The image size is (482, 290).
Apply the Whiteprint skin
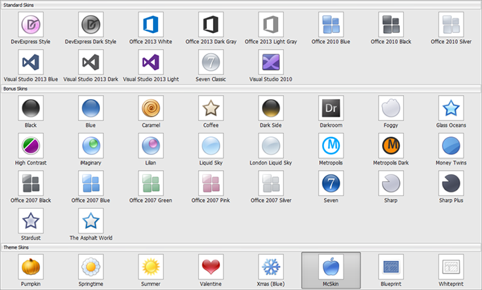(451, 267)
